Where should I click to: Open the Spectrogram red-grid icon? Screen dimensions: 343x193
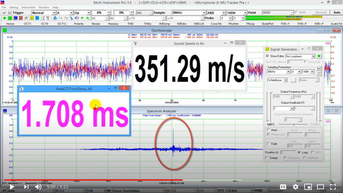pos(21,18)
